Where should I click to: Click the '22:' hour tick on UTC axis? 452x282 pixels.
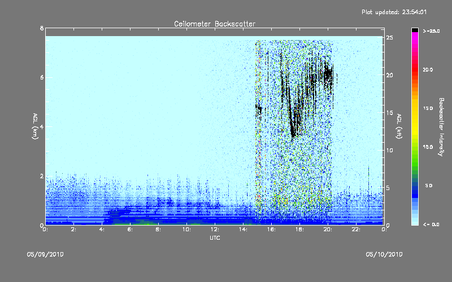coord(356,230)
